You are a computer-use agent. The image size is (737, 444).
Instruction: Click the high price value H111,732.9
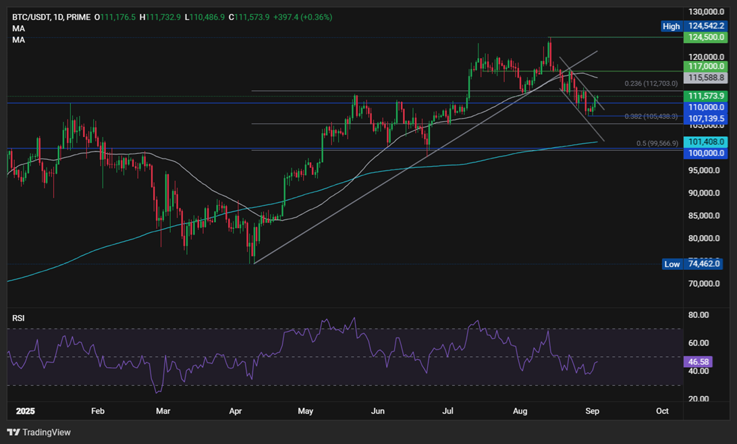(160, 17)
